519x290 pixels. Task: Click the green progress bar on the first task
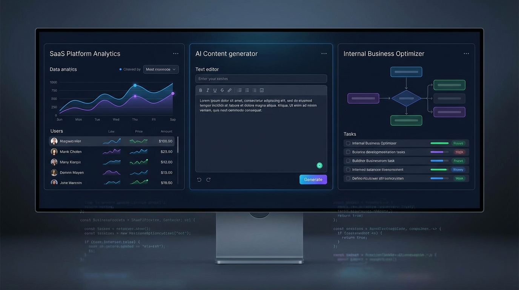pos(439,143)
